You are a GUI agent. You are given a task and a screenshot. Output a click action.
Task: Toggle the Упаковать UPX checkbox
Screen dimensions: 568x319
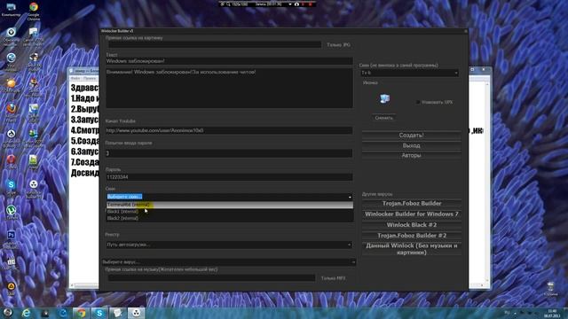[x=418, y=103]
